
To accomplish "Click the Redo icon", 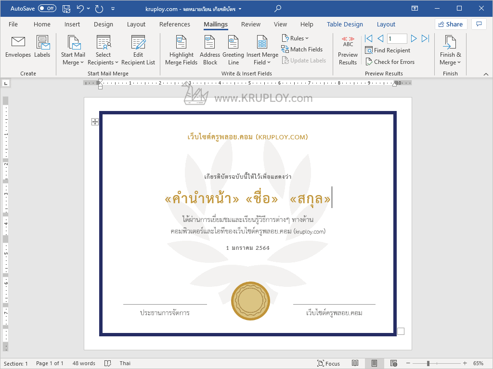I will click(x=99, y=9).
